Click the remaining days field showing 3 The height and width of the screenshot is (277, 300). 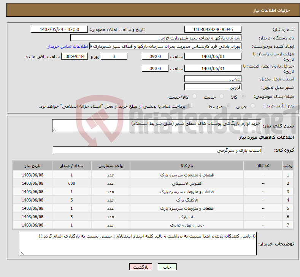114,57
